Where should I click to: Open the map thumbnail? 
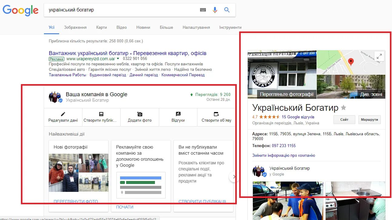click(351, 62)
